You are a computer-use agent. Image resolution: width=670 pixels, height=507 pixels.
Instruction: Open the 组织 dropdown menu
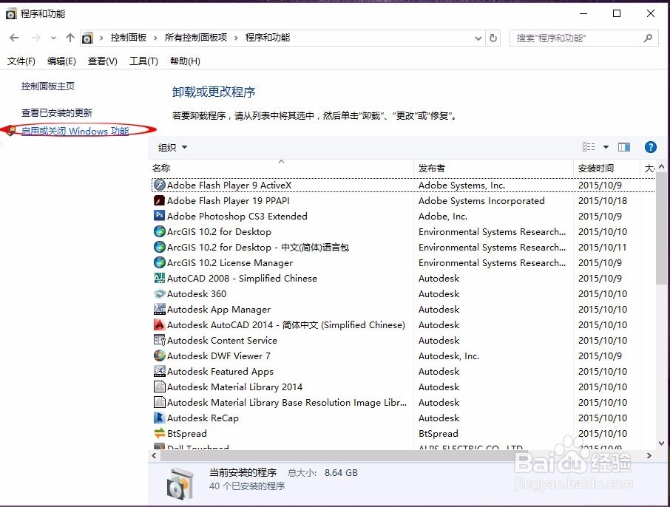[x=172, y=147]
